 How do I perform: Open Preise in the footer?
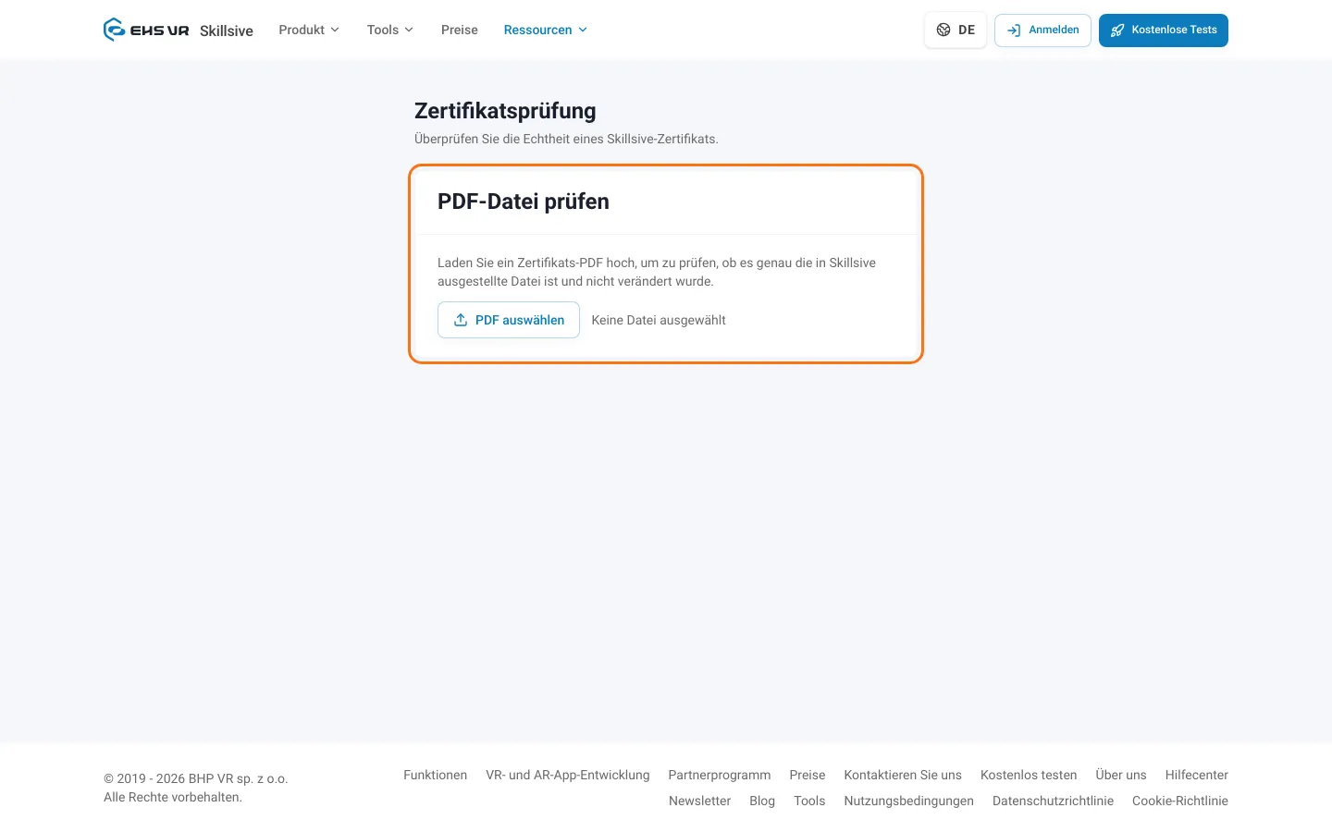point(808,775)
